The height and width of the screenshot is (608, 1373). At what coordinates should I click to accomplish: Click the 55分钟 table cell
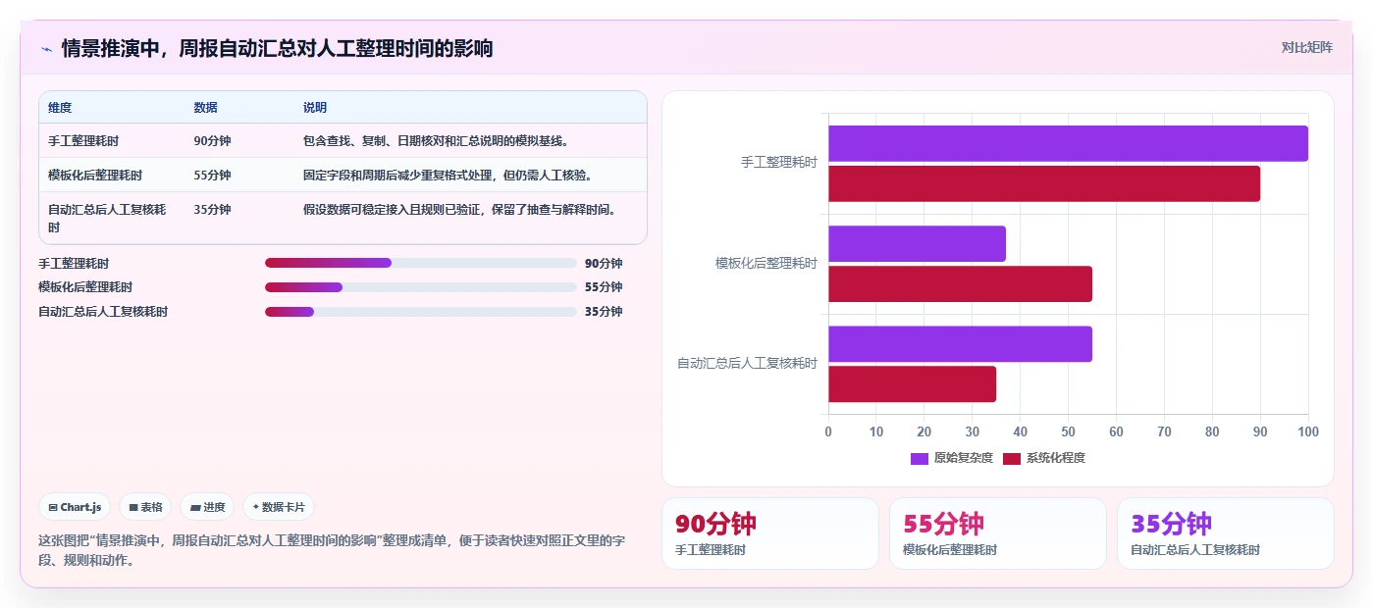point(212,176)
